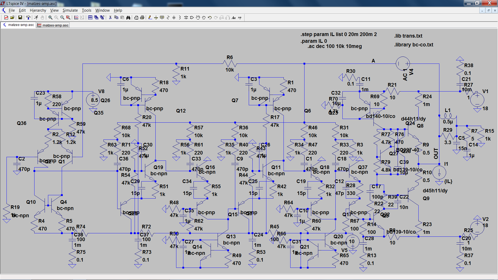Select the Label Net tool
The image size is (498, 280).
162,18
